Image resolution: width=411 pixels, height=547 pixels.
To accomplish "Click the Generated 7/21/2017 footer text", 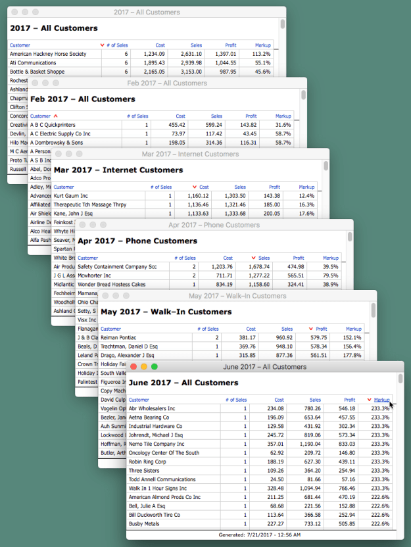I will pos(260,535).
